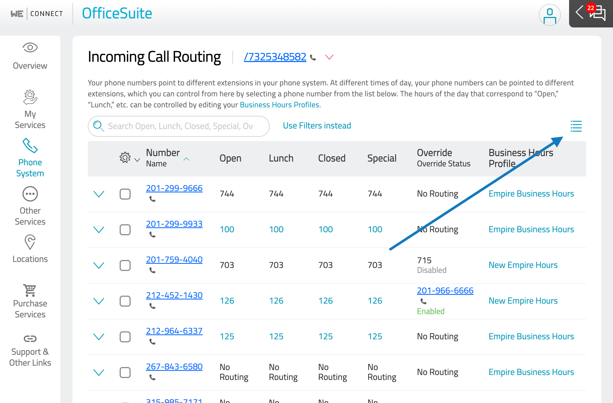This screenshot has width=613, height=403.
Task: Open Support & Other Links chain icon
Action: pyautogui.click(x=30, y=339)
